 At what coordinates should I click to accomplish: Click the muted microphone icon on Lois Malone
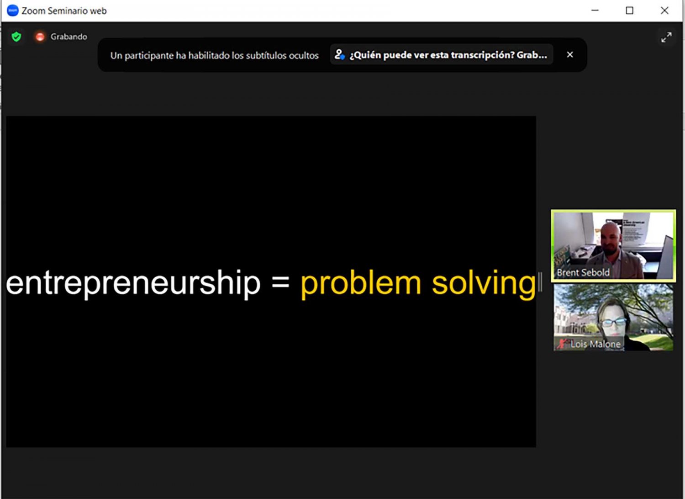562,344
